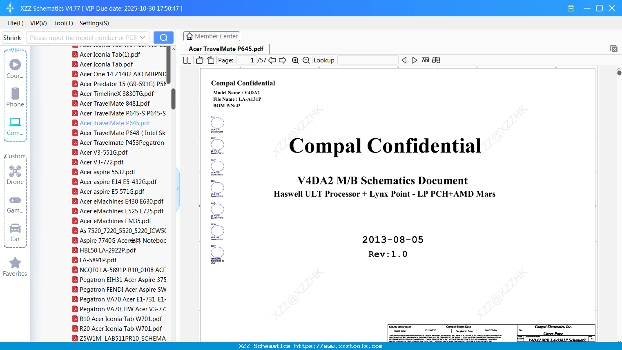
Task: Open Acer aspire E5 571G.pdf
Action: (x=108, y=192)
